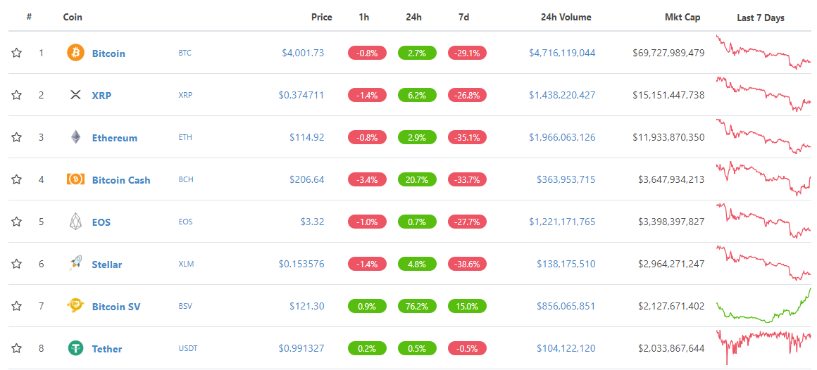Click the Bitcoin SV 76.2% 24h badge
Viewport: 817px width, 370px height.
coord(416,306)
